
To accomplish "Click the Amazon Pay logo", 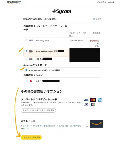I will pos(14,2).
